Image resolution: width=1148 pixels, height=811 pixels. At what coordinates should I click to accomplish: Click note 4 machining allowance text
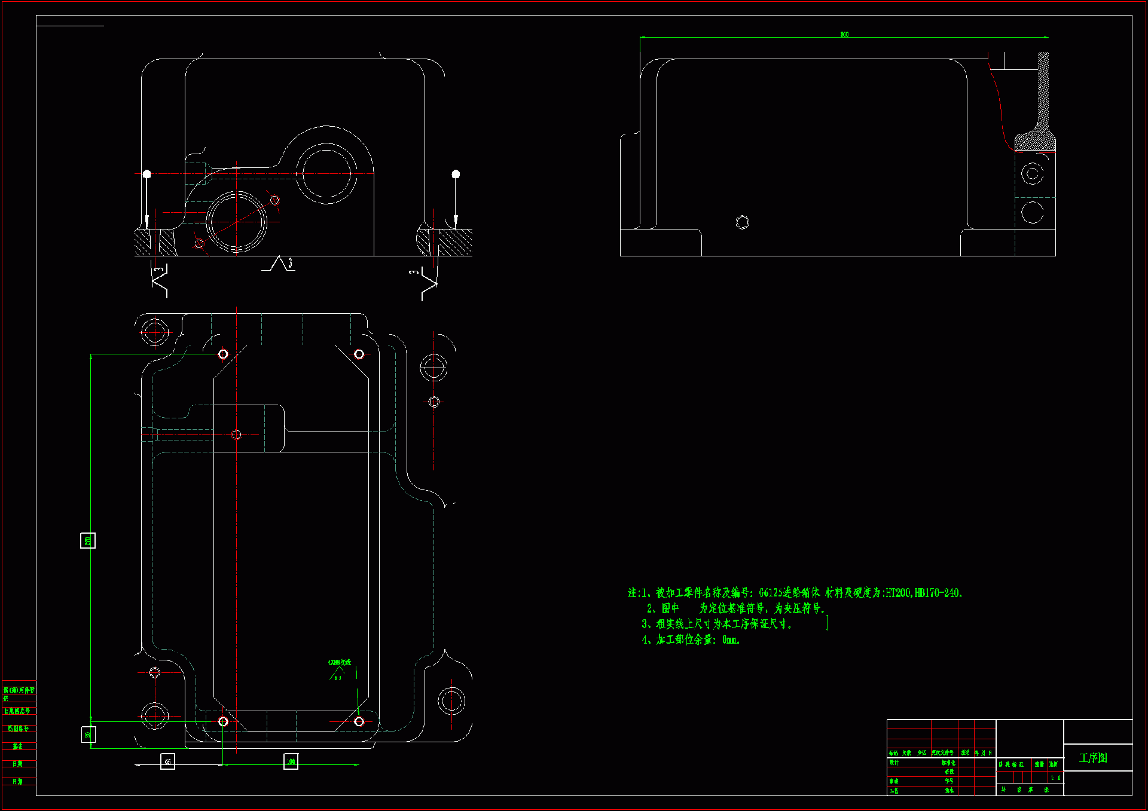(x=691, y=639)
